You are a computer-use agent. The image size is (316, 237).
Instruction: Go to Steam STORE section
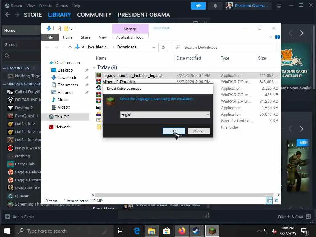(33, 15)
